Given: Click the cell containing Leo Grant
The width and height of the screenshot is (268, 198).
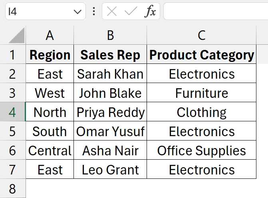Looking at the screenshot, I should pos(110,170).
